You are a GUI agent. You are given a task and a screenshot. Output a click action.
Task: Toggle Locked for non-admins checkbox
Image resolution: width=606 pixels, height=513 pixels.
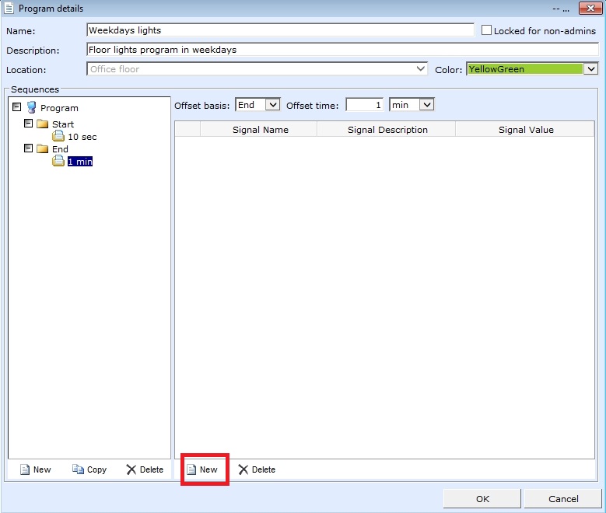point(487,31)
